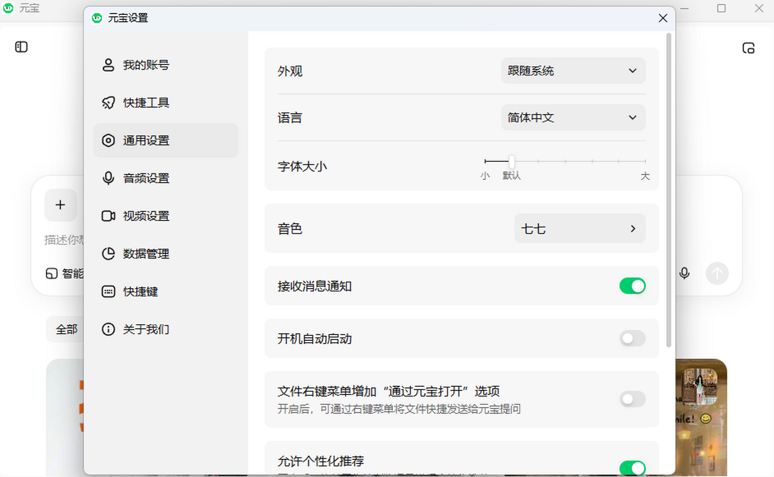
Task: Click the rocket icon beside 快捷工具
Action: pos(108,102)
